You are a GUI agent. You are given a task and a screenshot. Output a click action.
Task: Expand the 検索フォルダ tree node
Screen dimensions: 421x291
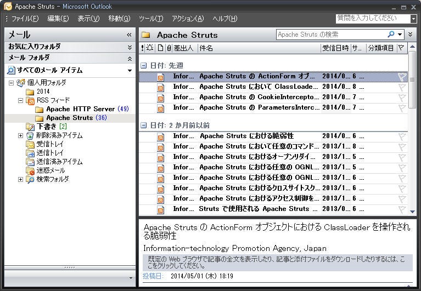coord(20,180)
